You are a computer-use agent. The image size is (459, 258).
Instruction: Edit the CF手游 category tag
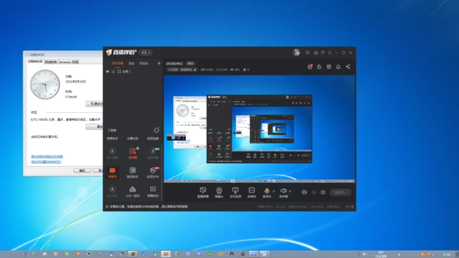[182, 69]
